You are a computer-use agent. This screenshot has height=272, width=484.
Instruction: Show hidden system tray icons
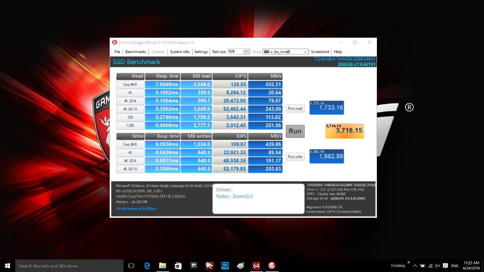[x=415, y=266]
